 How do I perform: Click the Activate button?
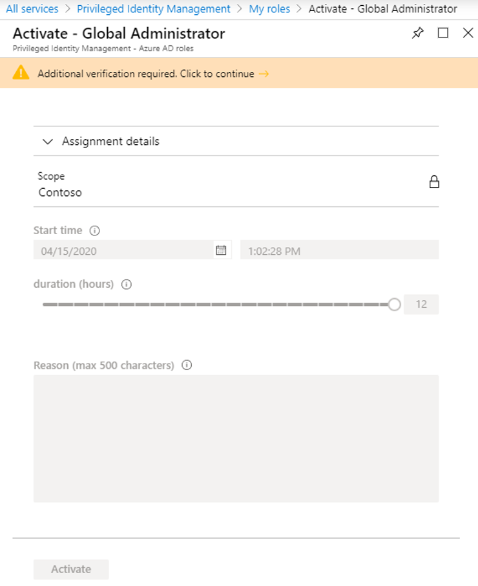click(x=71, y=569)
